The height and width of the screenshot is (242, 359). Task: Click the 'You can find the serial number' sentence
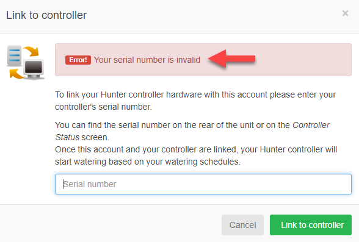click(192, 131)
